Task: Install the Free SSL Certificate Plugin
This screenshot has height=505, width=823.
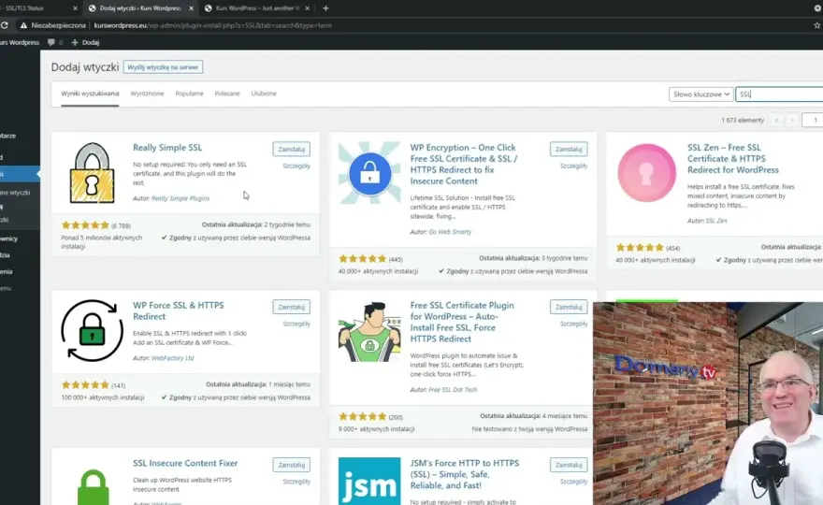Action: (x=569, y=307)
